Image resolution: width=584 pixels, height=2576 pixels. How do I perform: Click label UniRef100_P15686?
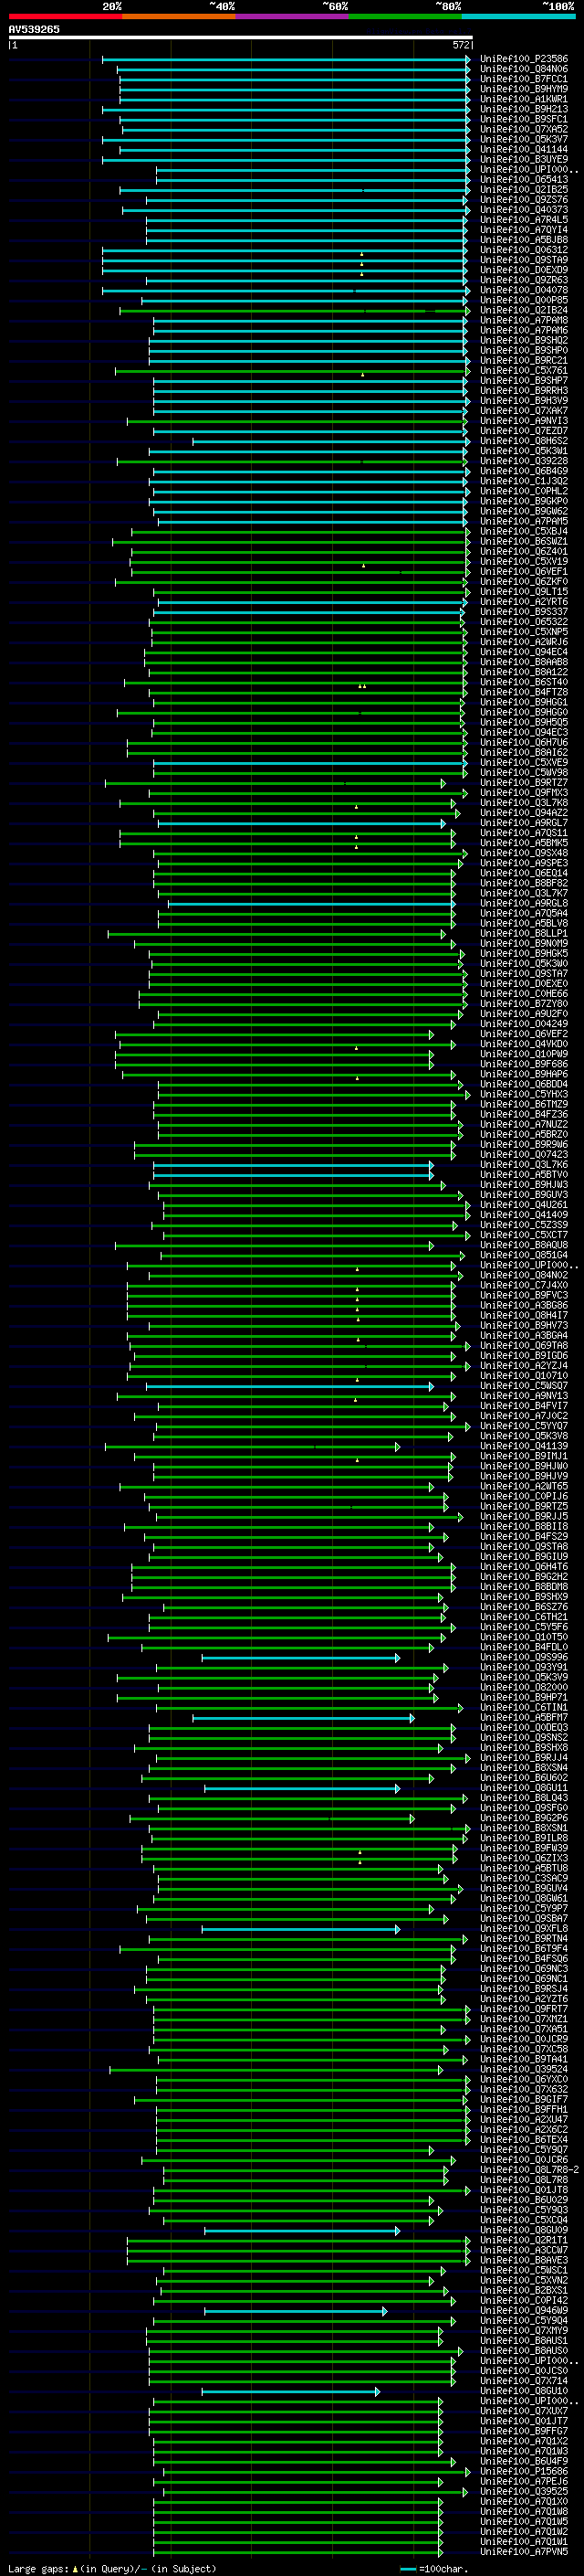click(x=524, y=2471)
